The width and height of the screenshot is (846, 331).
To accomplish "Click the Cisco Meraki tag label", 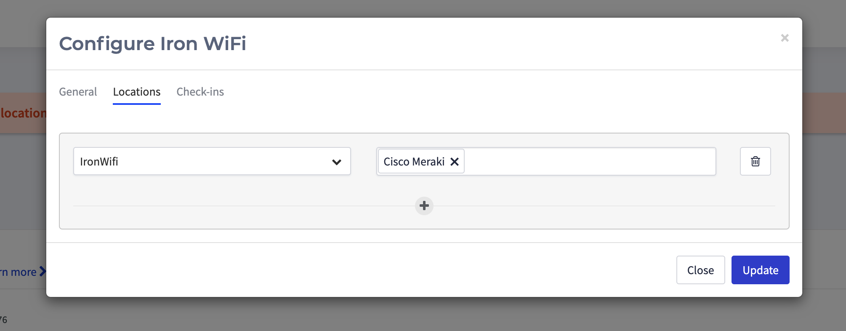I will 414,162.
